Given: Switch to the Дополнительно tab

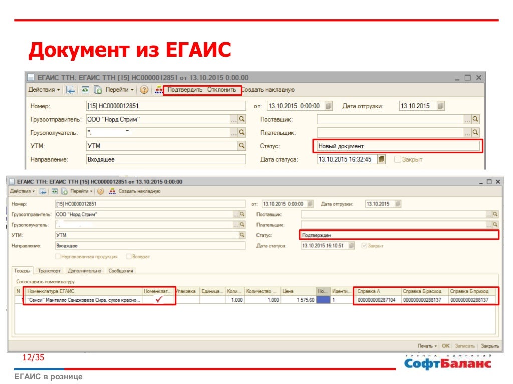Looking at the screenshot, I should tap(84, 271).
